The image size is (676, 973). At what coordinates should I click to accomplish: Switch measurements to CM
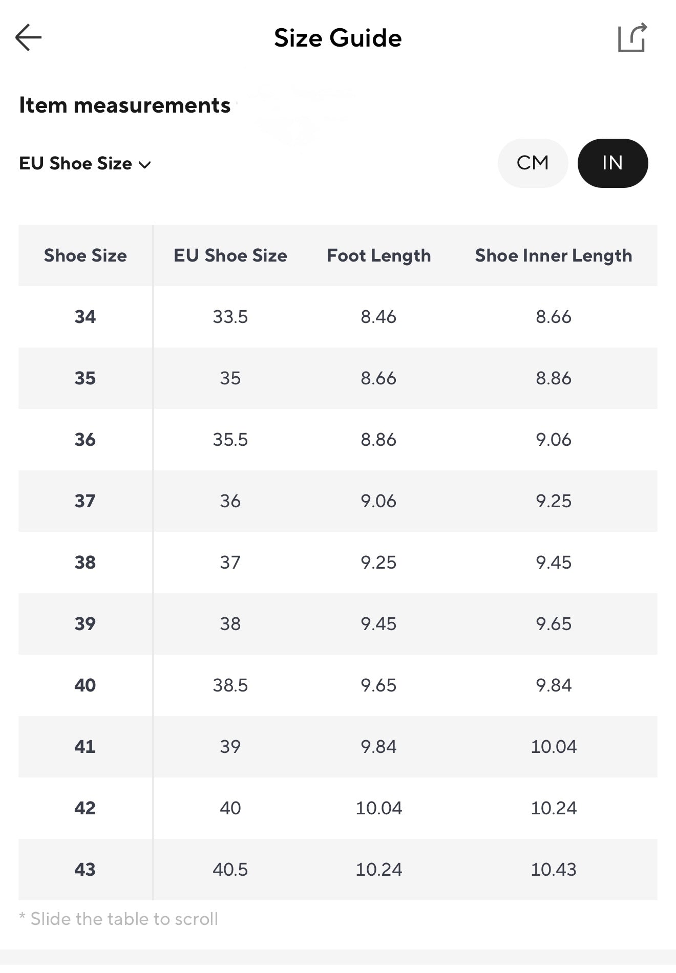coord(533,163)
